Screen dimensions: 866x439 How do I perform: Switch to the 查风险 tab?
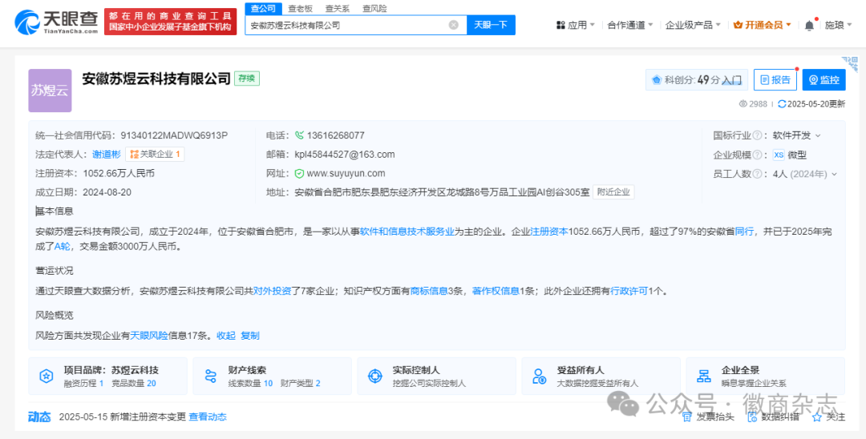375,8
